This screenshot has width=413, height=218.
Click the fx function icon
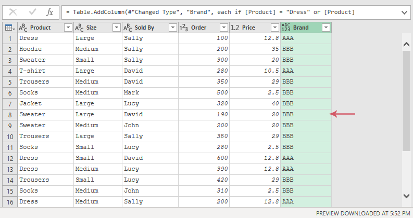pyautogui.click(x=49, y=12)
